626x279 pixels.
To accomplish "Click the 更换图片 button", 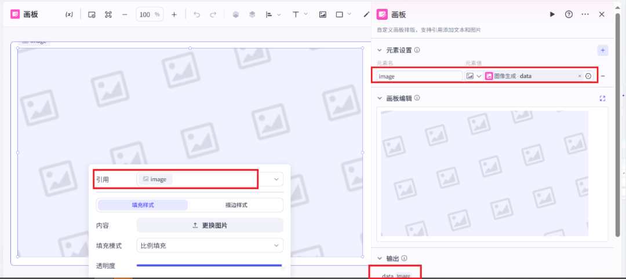I will tap(210, 225).
